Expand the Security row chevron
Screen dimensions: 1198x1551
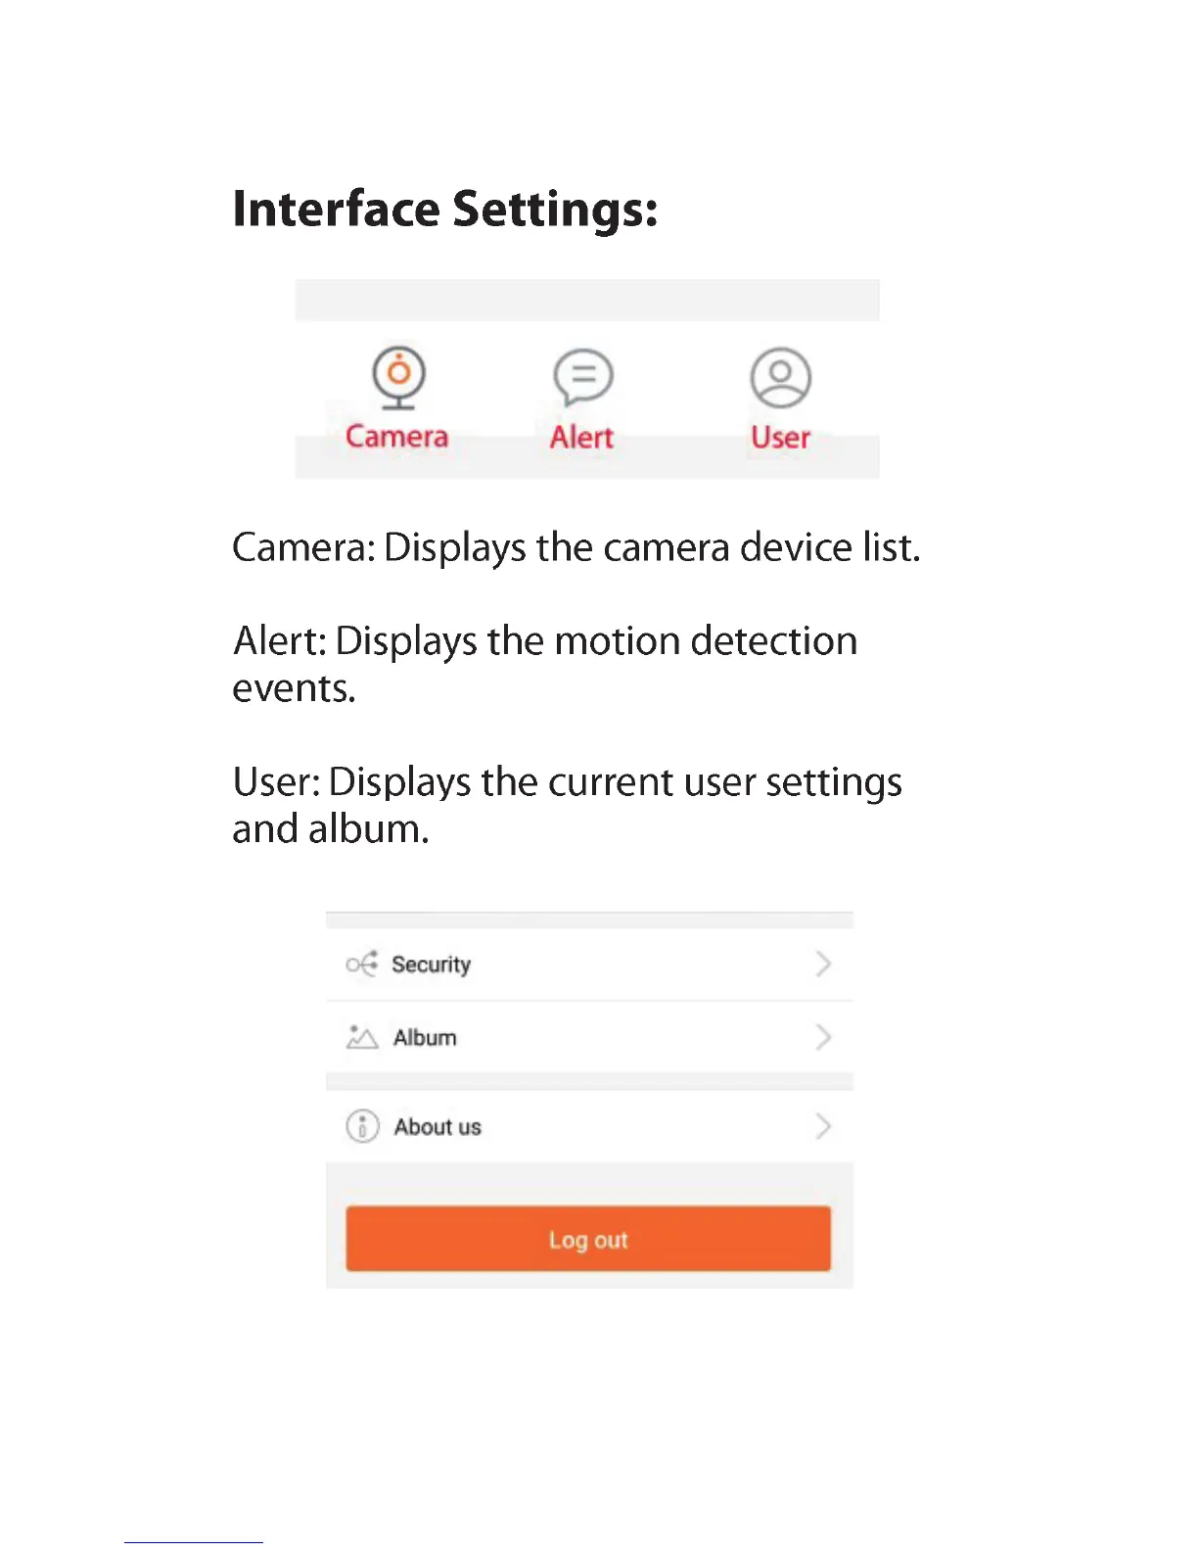(823, 964)
